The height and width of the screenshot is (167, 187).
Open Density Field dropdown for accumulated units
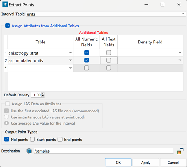[180, 60]
